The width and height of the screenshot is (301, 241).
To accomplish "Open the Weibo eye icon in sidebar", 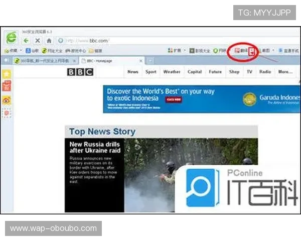I will tap(7, 99).
